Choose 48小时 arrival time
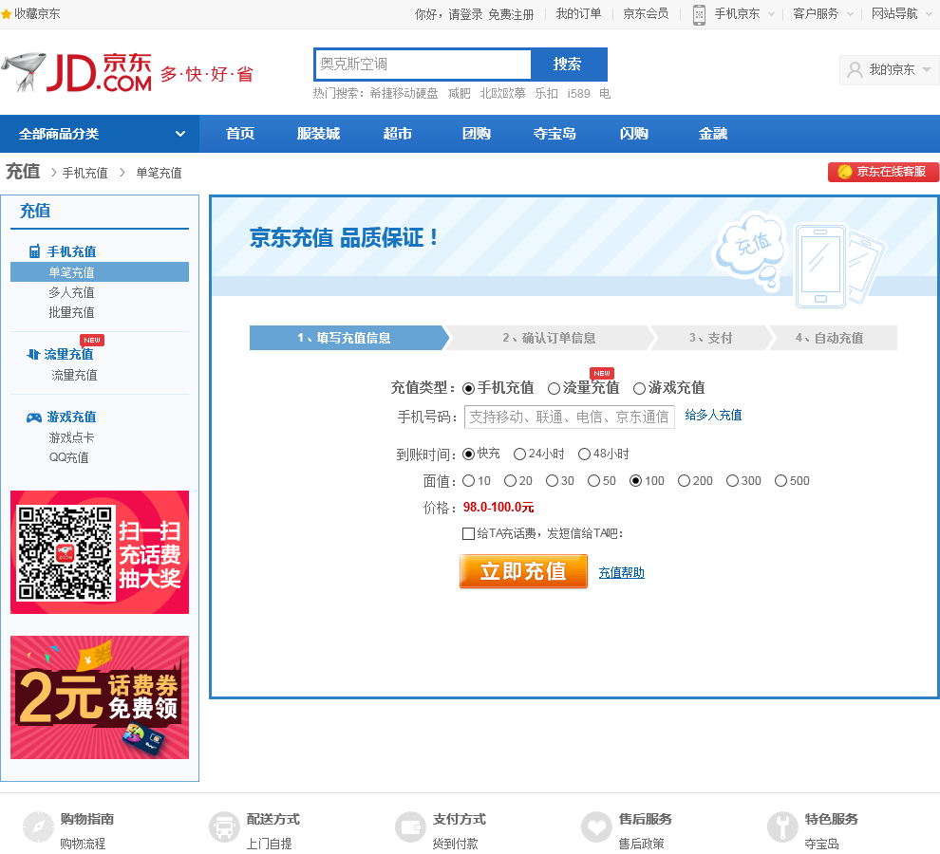940x854 pixels. 585,455
